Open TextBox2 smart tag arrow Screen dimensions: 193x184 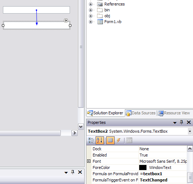(x=66, y=20)
